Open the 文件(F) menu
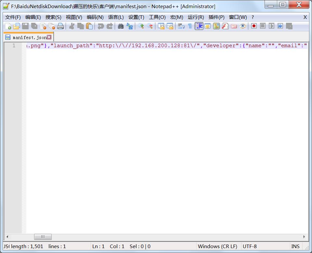 13,17
